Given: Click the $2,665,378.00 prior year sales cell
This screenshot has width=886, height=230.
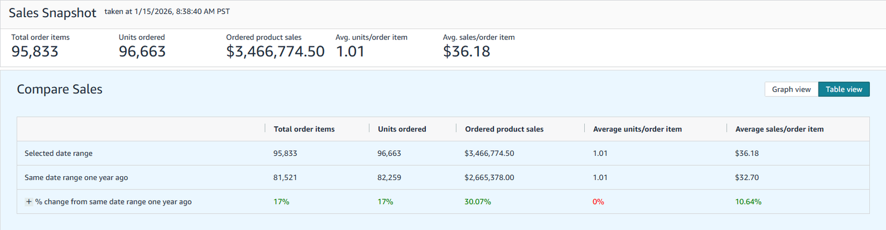Looking at the screenshot, I should (x=489, y=178).
